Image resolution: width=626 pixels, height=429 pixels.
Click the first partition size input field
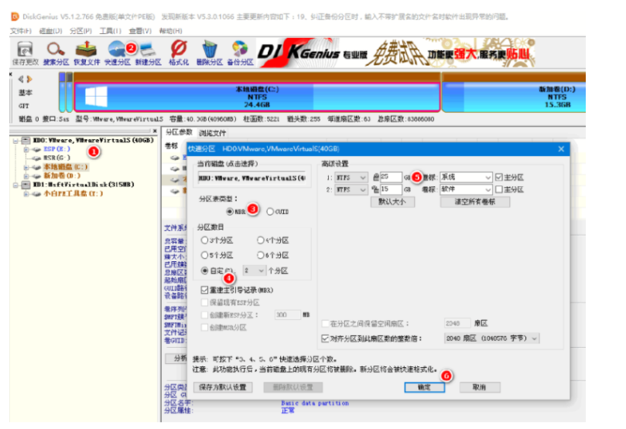392,178
